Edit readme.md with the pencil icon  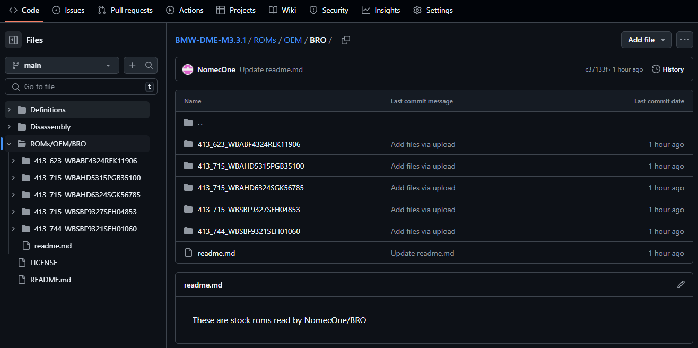click(681, 285)
